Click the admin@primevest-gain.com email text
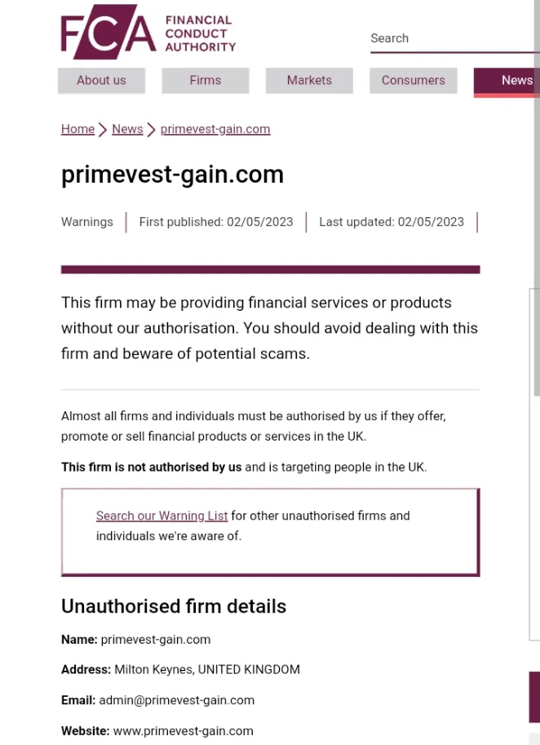This screenshot has height=745, width=540. coord(177,700)
